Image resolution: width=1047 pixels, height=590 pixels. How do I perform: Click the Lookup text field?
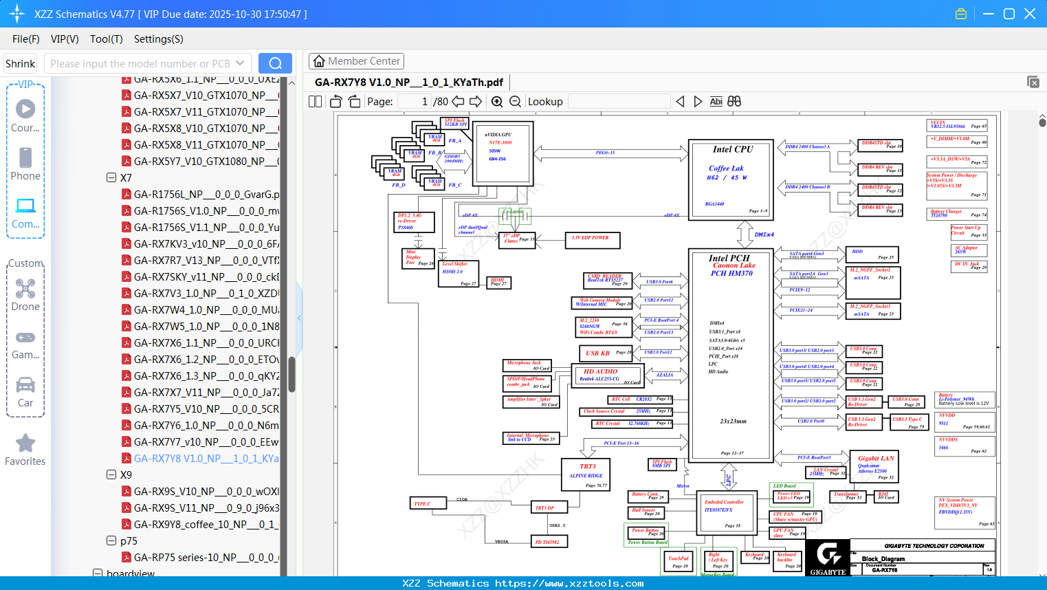(x=619, y=101)
